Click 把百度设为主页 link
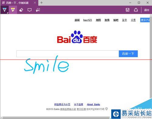The image size is (152, 119). [x=62, y=104]
